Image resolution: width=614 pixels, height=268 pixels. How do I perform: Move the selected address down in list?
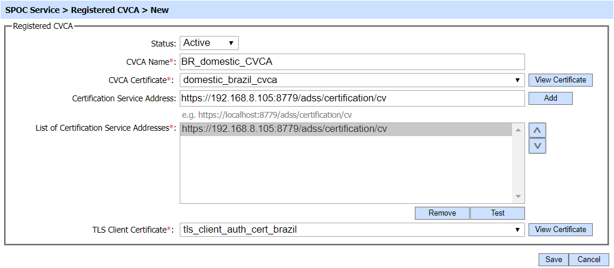(x=537, y=145)
